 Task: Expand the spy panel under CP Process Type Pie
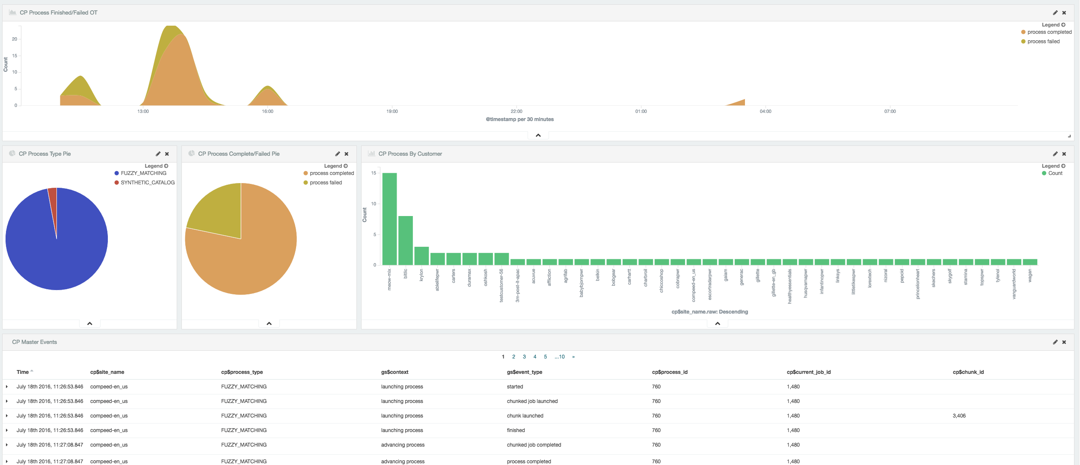(90, 324)
